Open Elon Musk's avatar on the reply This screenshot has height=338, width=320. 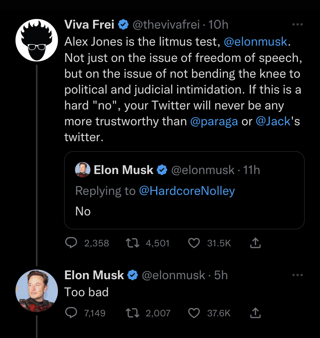[37, 291]
